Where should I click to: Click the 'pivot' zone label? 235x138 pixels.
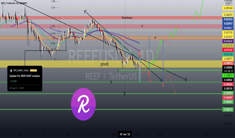point(105,64)
